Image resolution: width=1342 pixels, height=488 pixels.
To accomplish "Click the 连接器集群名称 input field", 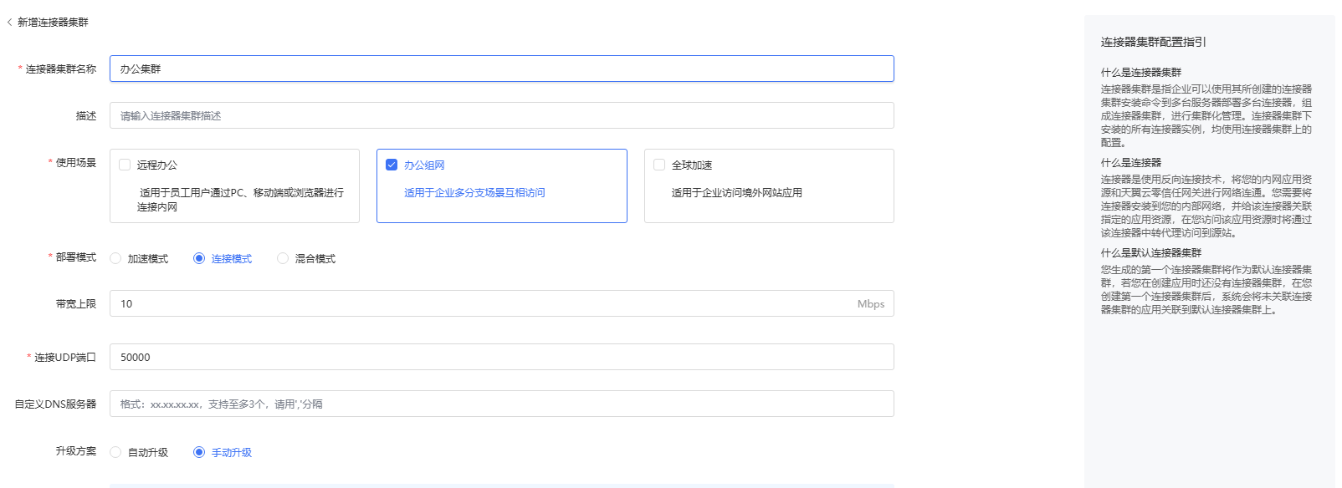I will pos(501,69).
